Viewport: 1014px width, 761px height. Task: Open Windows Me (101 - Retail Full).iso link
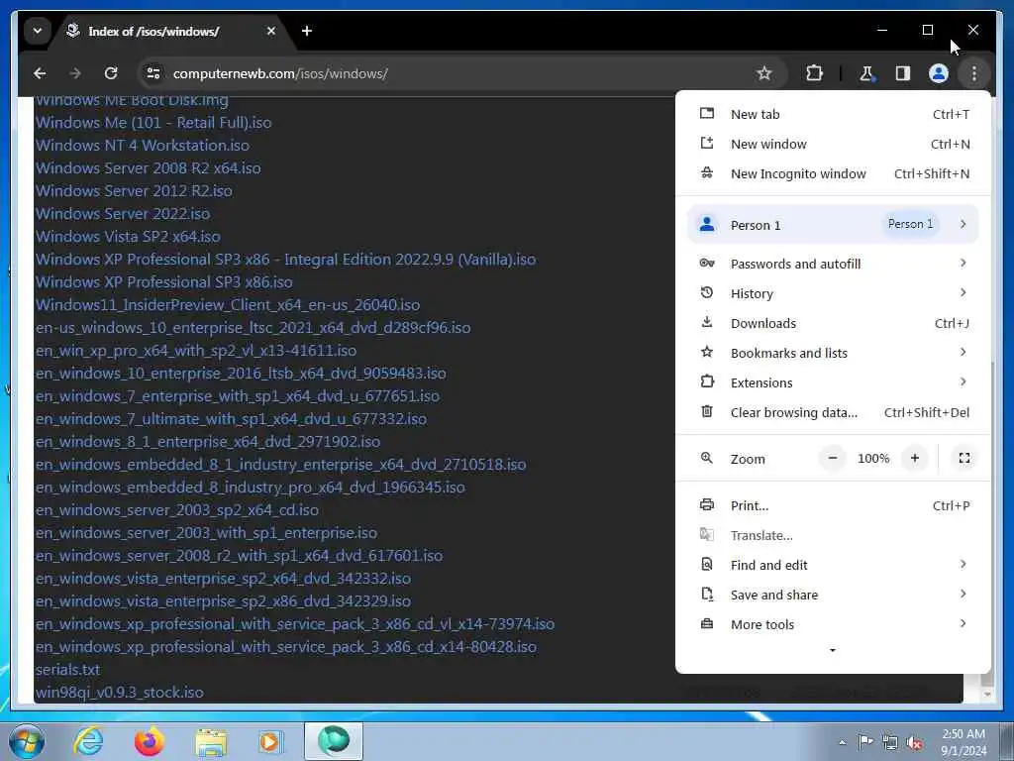pos(153,122)
